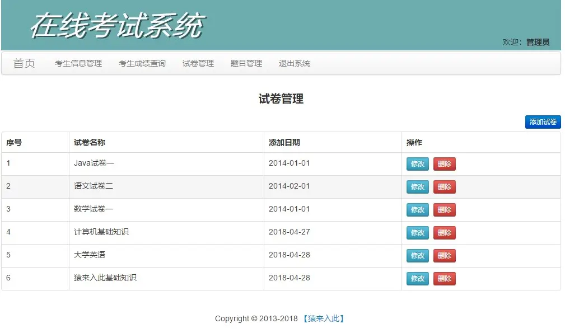Click 删除 for Java试卷一
Screen dimensions: 565x333
444,163
